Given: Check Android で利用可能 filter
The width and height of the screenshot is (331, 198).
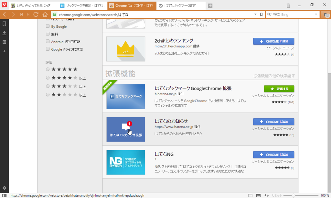Looking at the screenshot, I should (48, 41).
